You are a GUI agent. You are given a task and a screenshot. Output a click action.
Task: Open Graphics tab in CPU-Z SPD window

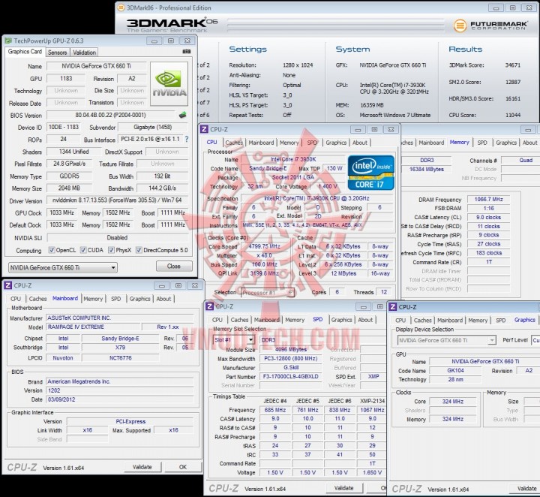coord(341,320)
